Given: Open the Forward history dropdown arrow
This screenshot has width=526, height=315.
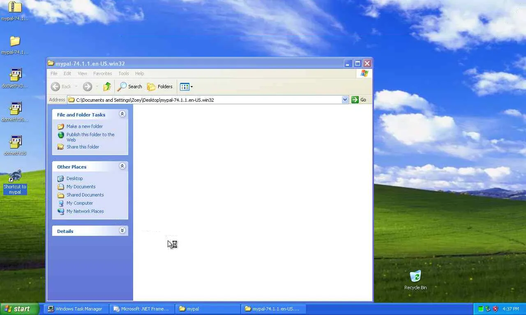Looking at the screenshot, I should click(97, 87).
